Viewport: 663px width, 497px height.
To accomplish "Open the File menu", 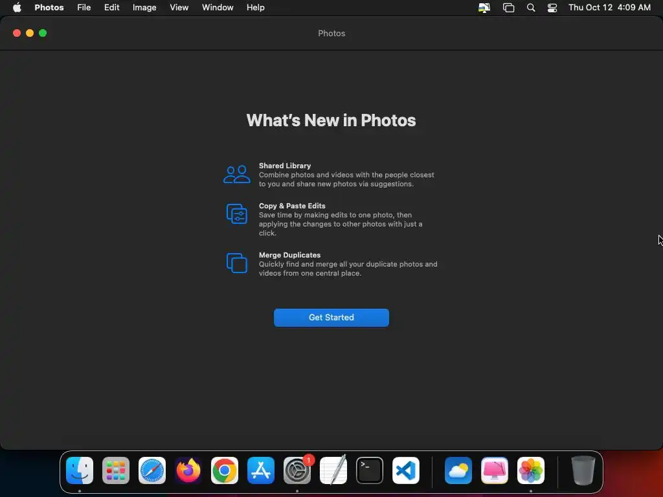I will tap(84, 8).
